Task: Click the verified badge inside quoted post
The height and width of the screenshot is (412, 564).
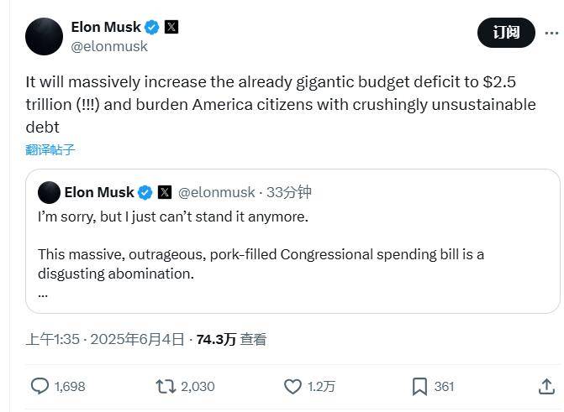Action: (145, 193)
